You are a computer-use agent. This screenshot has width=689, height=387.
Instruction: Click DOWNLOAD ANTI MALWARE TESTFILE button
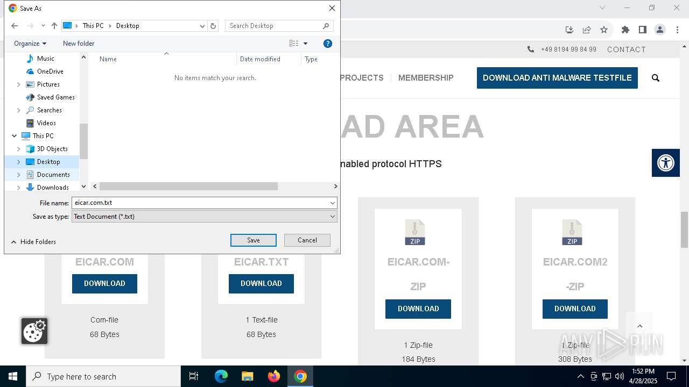coord(557,78)
